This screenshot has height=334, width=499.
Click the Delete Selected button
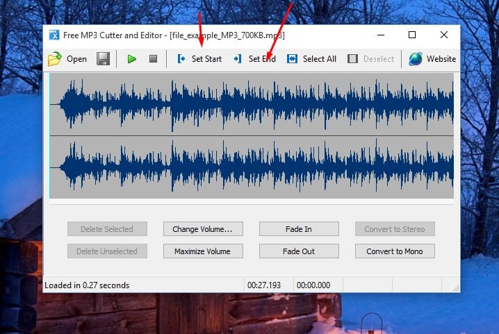[106, 229]
